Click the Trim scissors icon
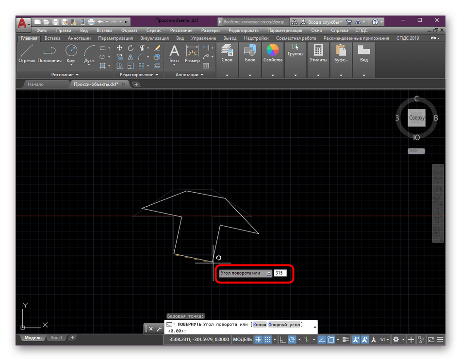 tap(142, 48)
